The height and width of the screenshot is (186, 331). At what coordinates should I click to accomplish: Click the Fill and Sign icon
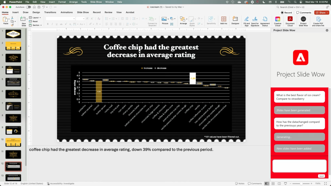click(x=246, y=20)
